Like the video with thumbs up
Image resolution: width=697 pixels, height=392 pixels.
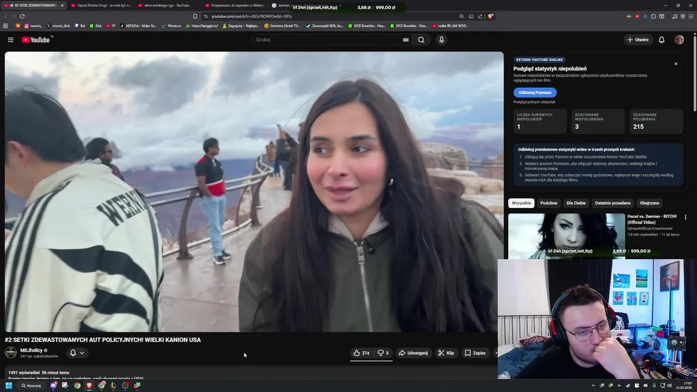tap(361, 353)
